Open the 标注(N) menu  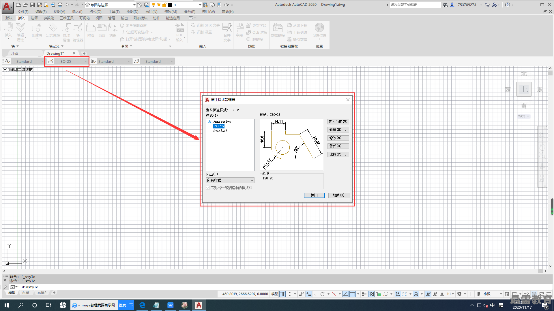[151, 12]
